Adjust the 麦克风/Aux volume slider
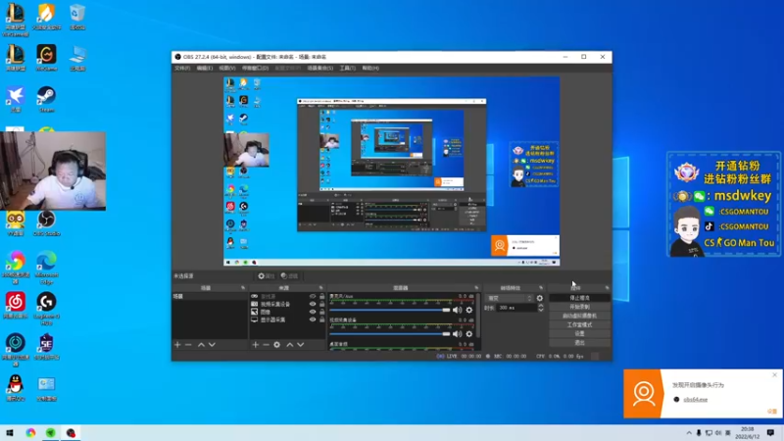784x441 pixels. coord(390,310)
